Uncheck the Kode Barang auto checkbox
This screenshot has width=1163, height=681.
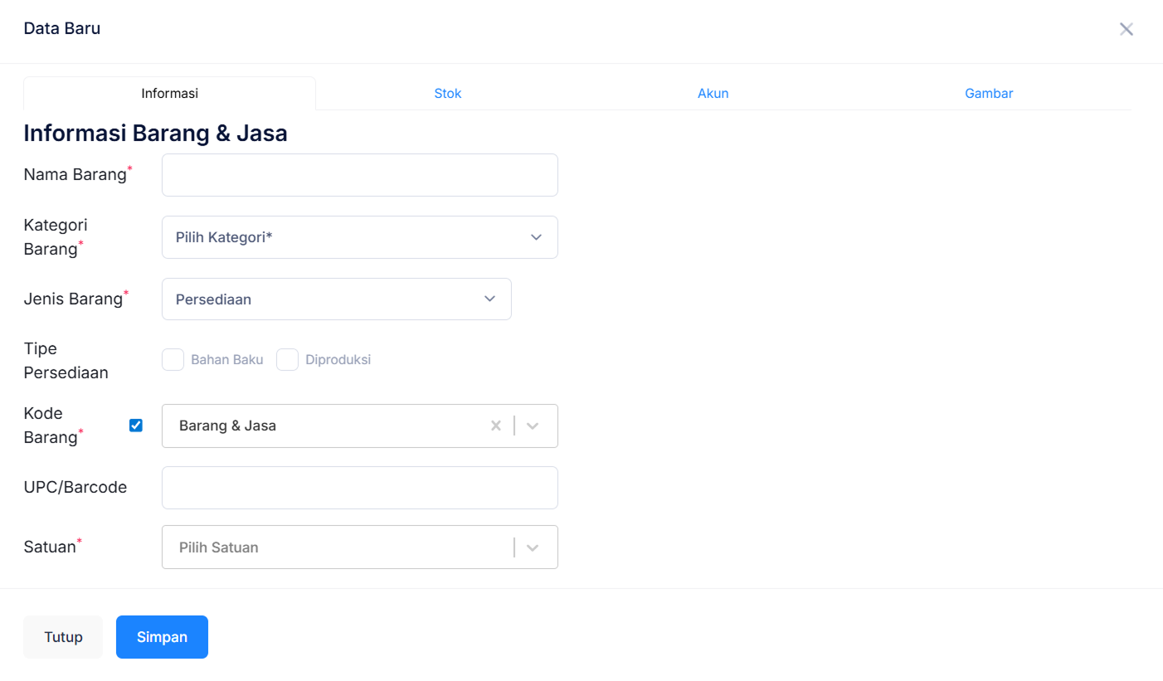136,426
